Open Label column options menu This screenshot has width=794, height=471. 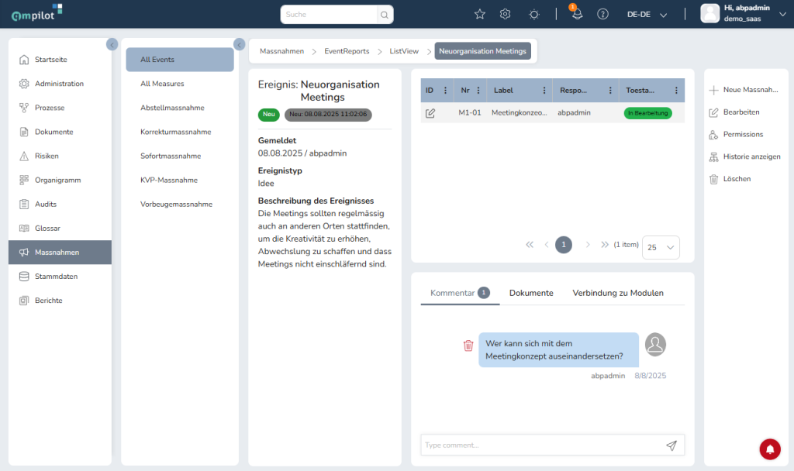pos(544,91)
